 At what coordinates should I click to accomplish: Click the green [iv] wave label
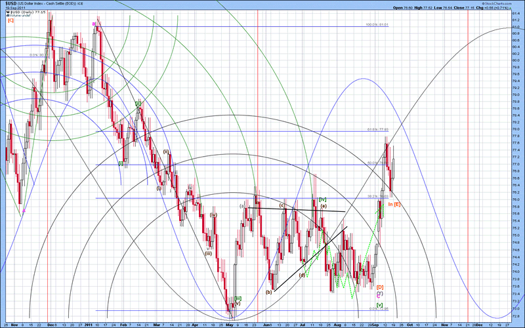322,199
